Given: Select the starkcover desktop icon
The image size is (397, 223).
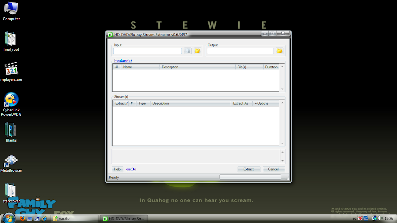Looking at the screenshot, I should (x=11, y=193).
